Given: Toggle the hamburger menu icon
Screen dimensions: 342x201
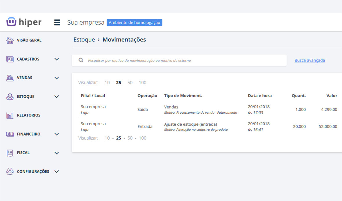Looking at the screenshot, I should [x=57, y=22].
